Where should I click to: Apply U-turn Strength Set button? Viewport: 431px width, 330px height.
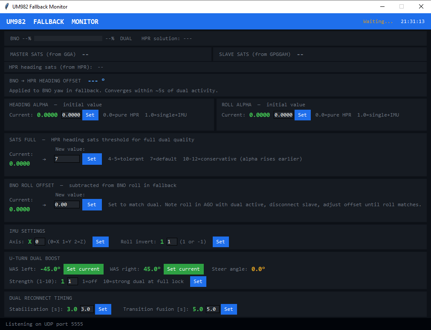click(x=198, y=282)
